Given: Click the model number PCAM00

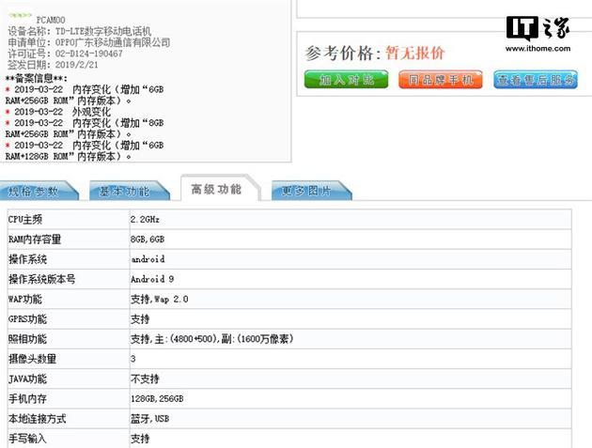Looking at the screenshot, I should point(51,20).
